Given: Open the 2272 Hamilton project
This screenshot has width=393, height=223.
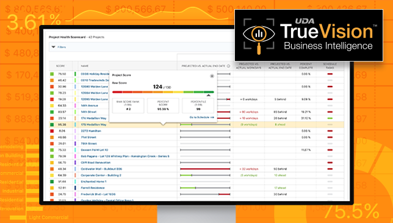Looking at the screenshot, I should click(91, 131).
